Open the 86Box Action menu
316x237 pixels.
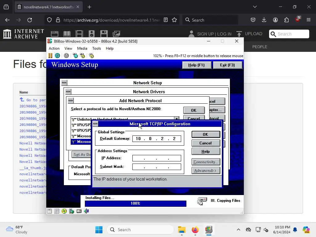(x=54, y=48)
